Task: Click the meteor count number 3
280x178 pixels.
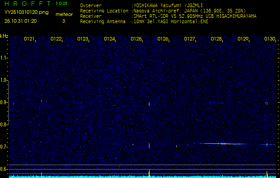Action: [63, 20]
